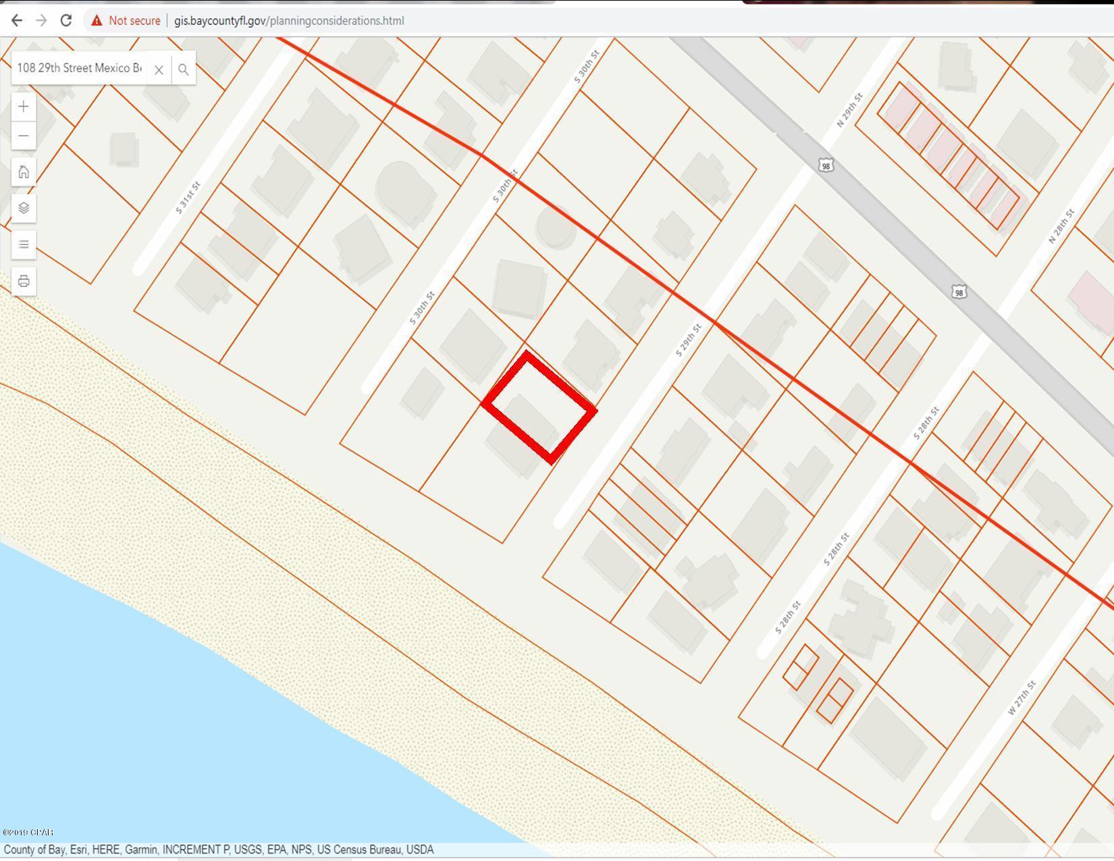Screen dimensions: 1114x861
Task: Click the S 31st St road label
Action: 188,197
